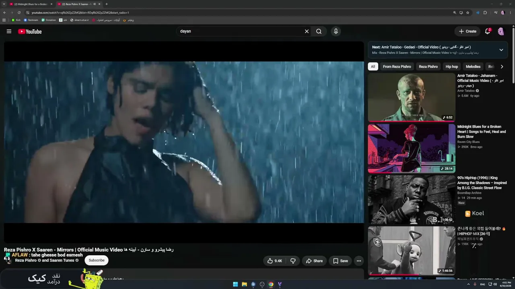Save the video to a playlist

click(x=340, y=261)
